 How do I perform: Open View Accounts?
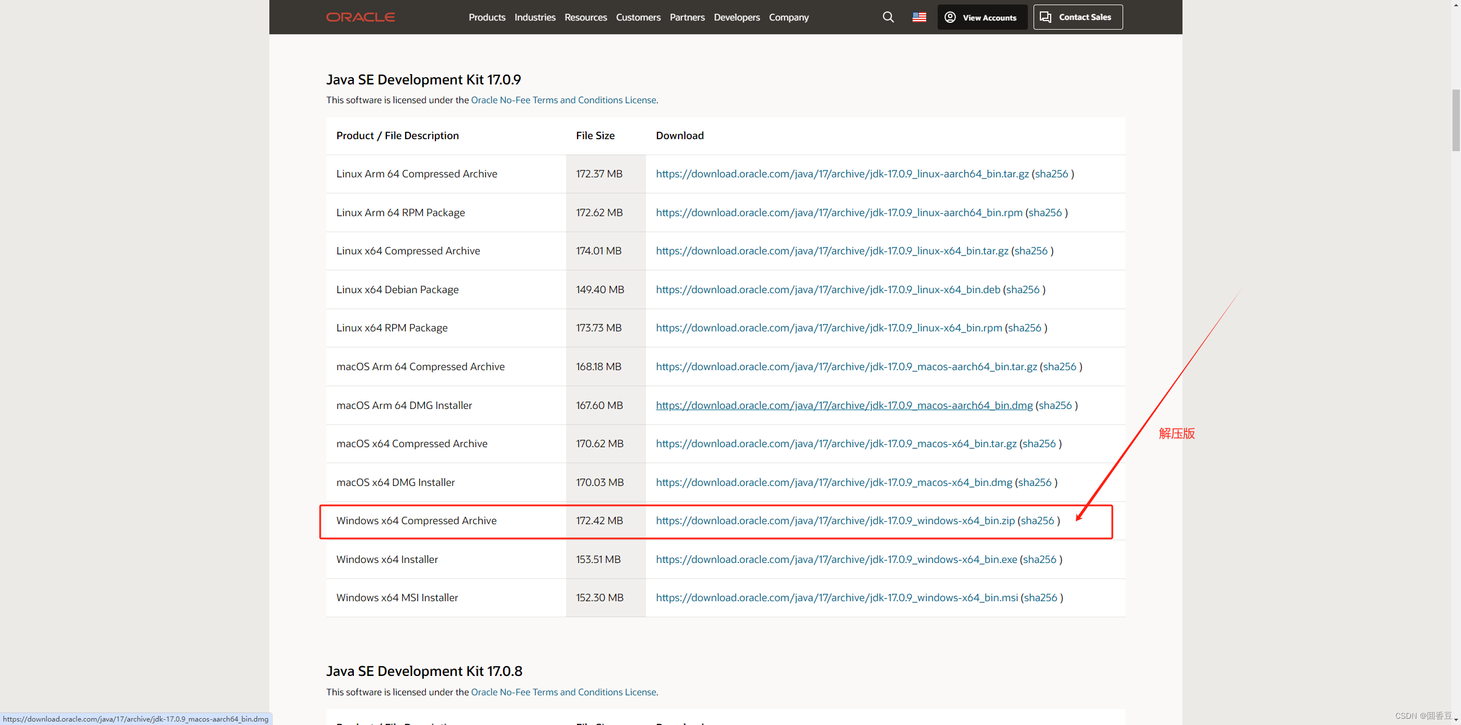pyautogui.click(x=982, y=17)
